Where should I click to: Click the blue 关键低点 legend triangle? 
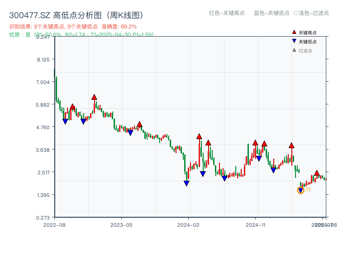pos(294,42)
